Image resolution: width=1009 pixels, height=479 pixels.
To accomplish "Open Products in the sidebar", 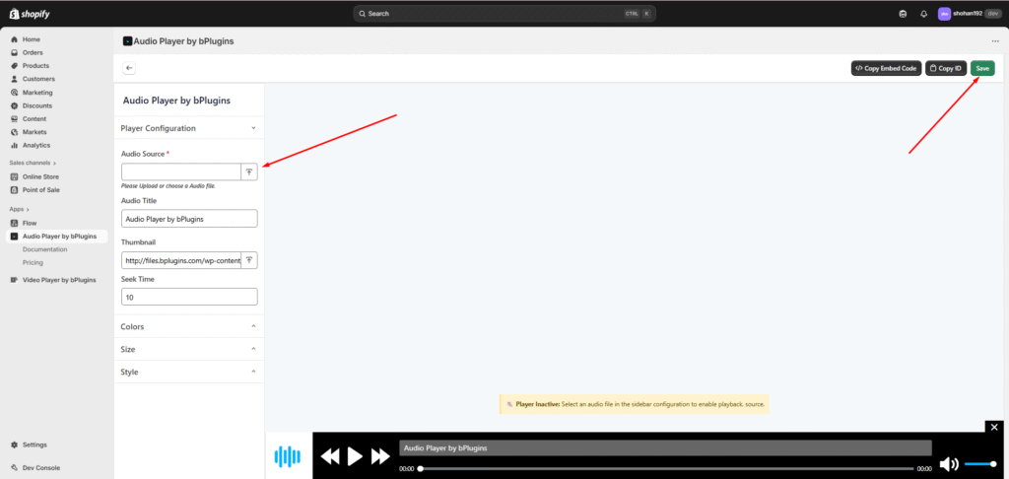I will 36,65.
